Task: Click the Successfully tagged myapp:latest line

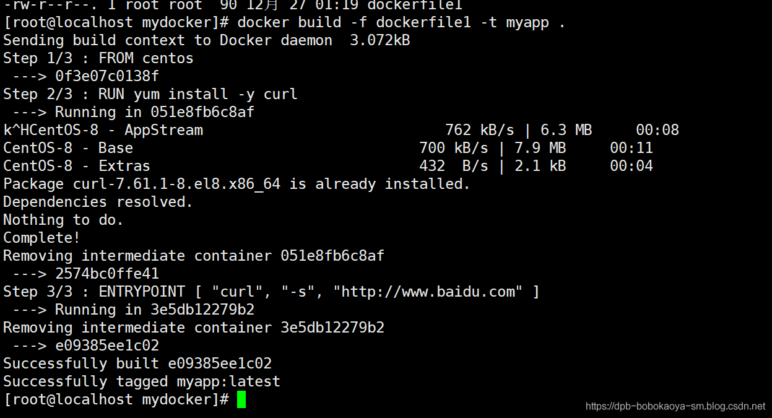Action: [x=142, y=381]
